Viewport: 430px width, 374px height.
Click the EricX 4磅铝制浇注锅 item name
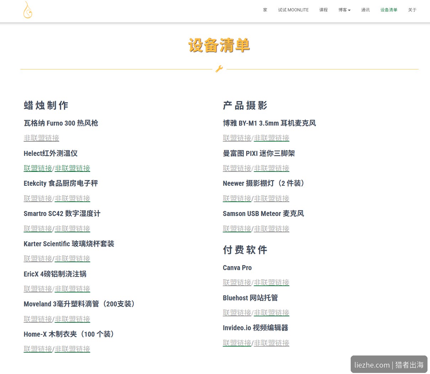[x=55, y=274]
